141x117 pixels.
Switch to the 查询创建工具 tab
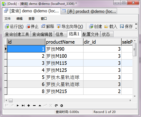tap(17, 34)
